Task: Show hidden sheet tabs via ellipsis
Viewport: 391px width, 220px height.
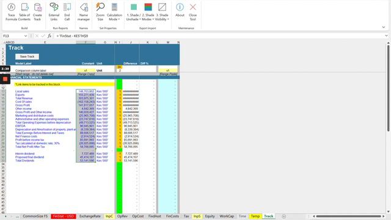Action: tap(17, 216)
